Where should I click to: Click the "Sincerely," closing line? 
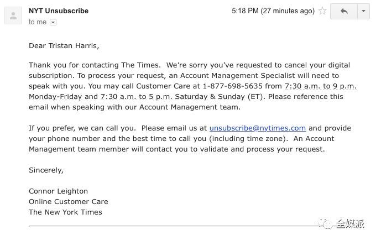click(x=46, y=170)
